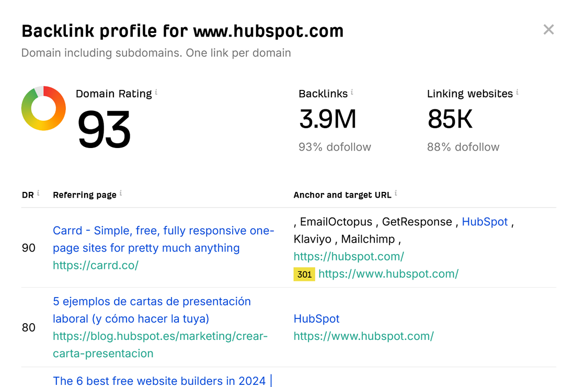Click the Linking websites info icon
575x387 pixels.
tap(517, 92)
